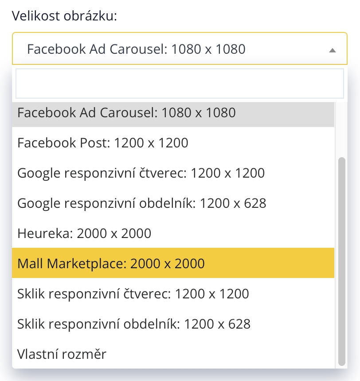This screenshot has width=360, height=381.
Task: Click the dropdown arrow triangle icon
Action: (333, 50)
